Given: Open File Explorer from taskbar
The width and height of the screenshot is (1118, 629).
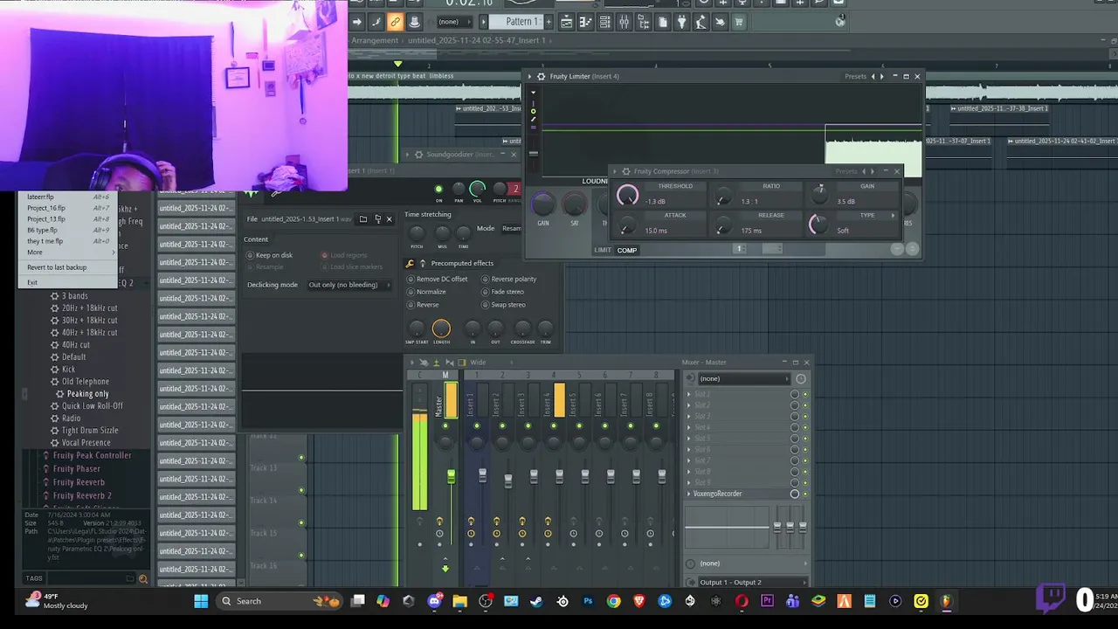Looking at the screenshot, I should point(459,601).
